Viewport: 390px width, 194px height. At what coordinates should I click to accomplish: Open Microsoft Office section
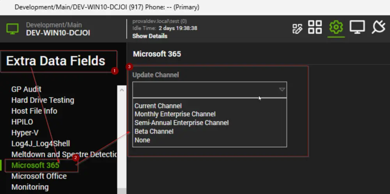click(x=39, y=176)
